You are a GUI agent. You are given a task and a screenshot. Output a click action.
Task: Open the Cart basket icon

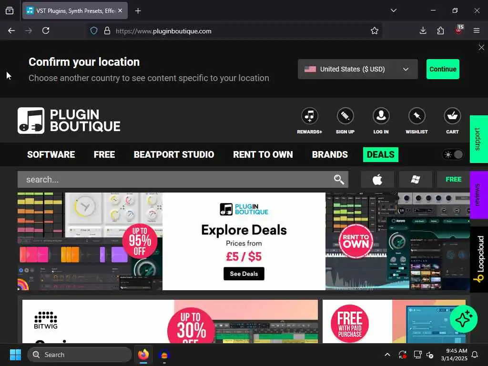click(452, 116)
